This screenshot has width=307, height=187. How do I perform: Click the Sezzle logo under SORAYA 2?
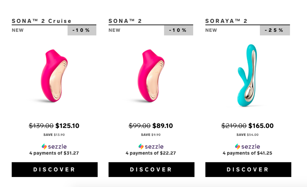(247, 146)
